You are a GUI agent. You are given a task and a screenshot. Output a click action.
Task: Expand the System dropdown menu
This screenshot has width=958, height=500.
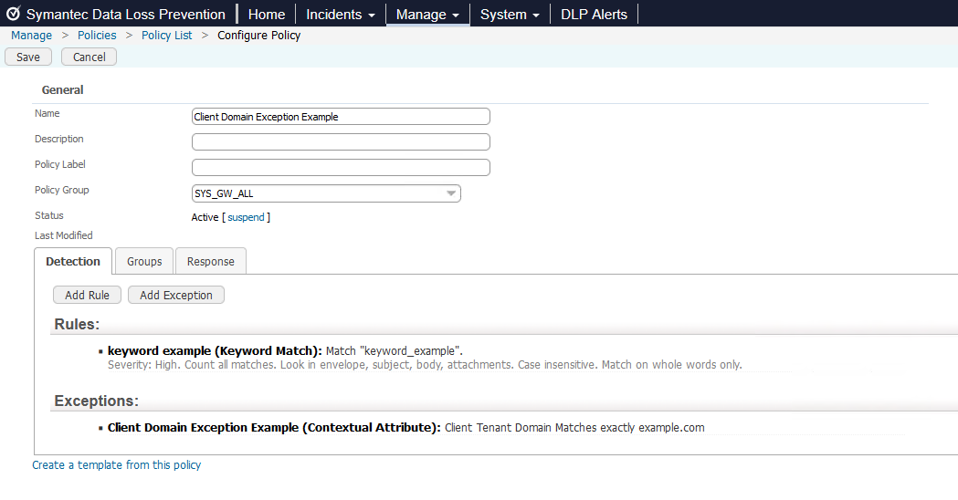tap(509, 15)
